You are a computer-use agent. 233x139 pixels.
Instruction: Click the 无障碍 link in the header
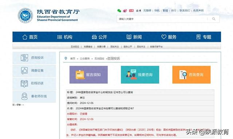(x=147, y=11)
